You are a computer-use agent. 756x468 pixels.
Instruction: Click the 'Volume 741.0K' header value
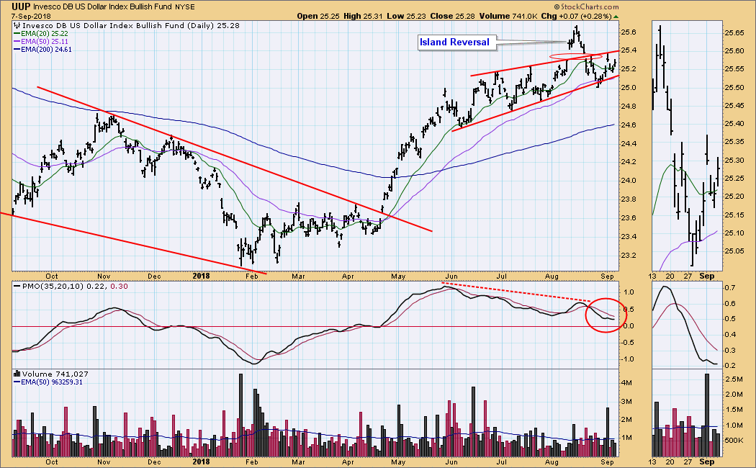(508, 16)
